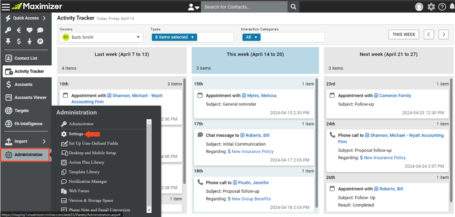
Task: Open the Interaction Categories All dropdown
Action: click(251, 37)
